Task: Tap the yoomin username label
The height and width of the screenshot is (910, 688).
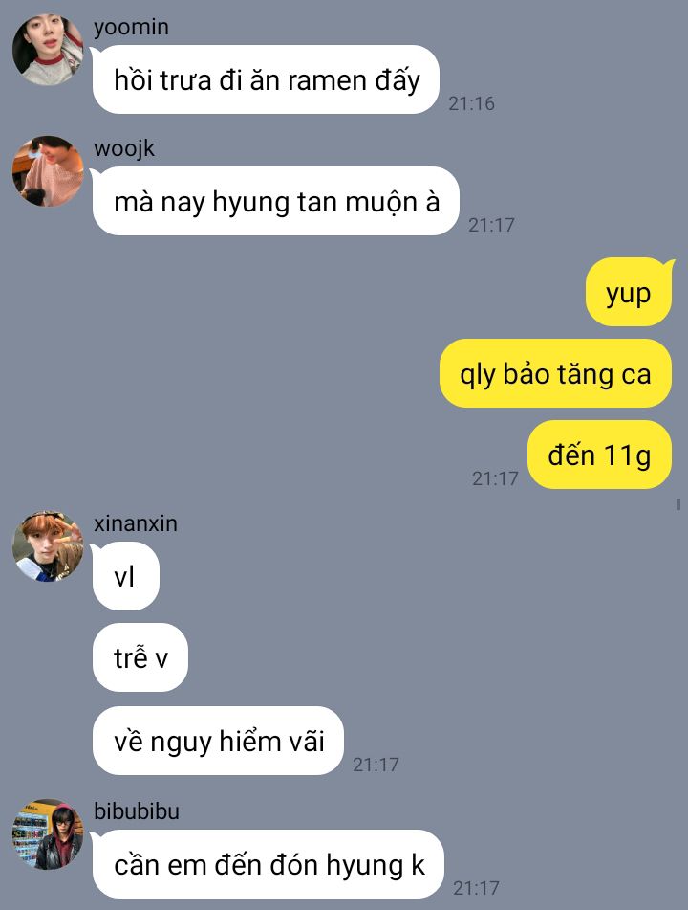Action: tap(131, 27)
